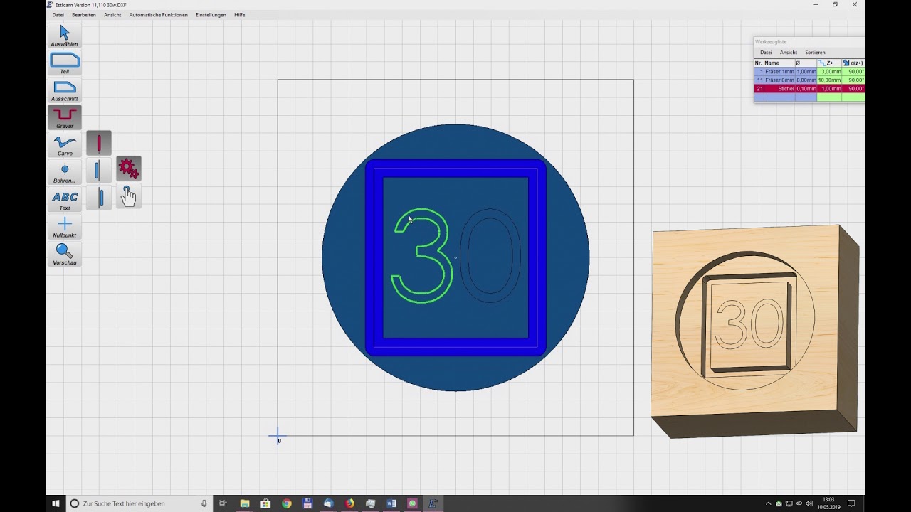This screenshot has width=911, height=512.
Task: Open the Vorschau preview magnifier
Action: click(65, 254)
